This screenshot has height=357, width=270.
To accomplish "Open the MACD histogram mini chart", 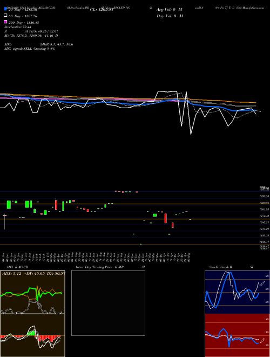I will click(32, 335).
